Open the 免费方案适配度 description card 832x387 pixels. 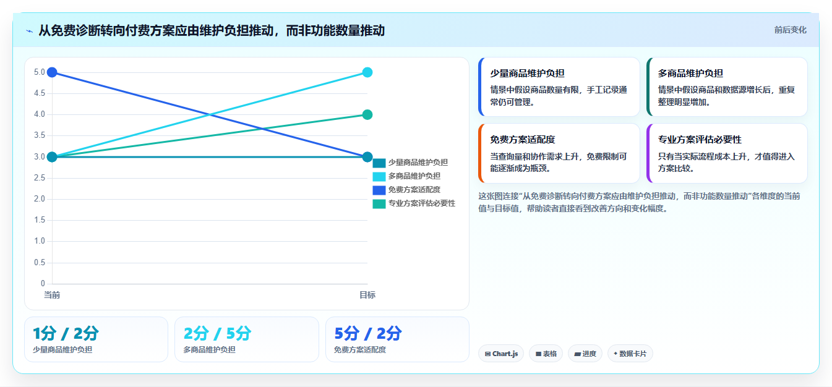tap(559, 153)
